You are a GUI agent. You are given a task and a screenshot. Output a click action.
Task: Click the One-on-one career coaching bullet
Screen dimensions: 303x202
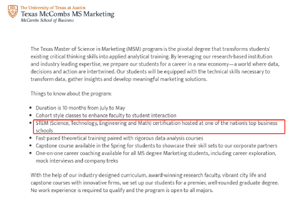156,157
